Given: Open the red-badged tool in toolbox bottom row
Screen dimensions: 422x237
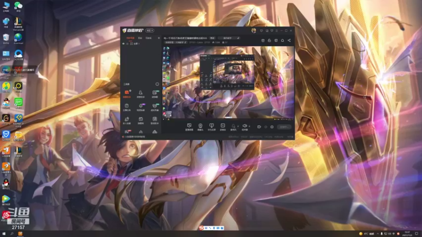Looking at the screenshot, I should coord(127,132).
